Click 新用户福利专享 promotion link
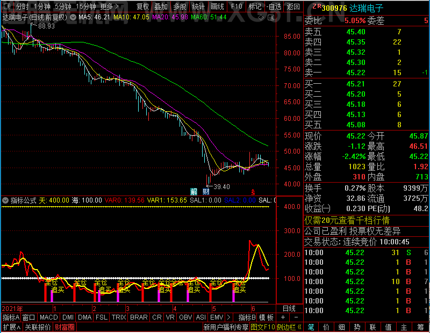Image resolution: width=430 pixels, height=333 pixels. [226, 327]
